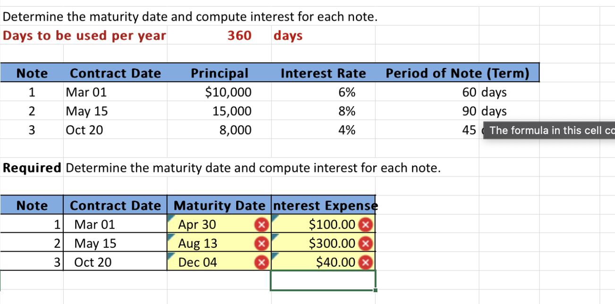The width and height of the screenshot is (615, 304).
Task: Click the error icon beside Aug 13
Action: pos(262,244)
